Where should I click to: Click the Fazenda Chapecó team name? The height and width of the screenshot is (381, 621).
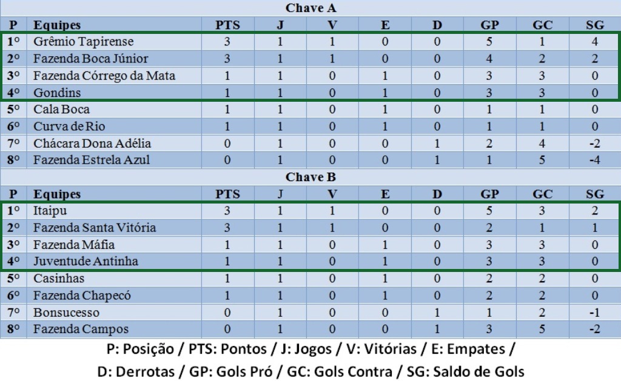pos(82,296)
